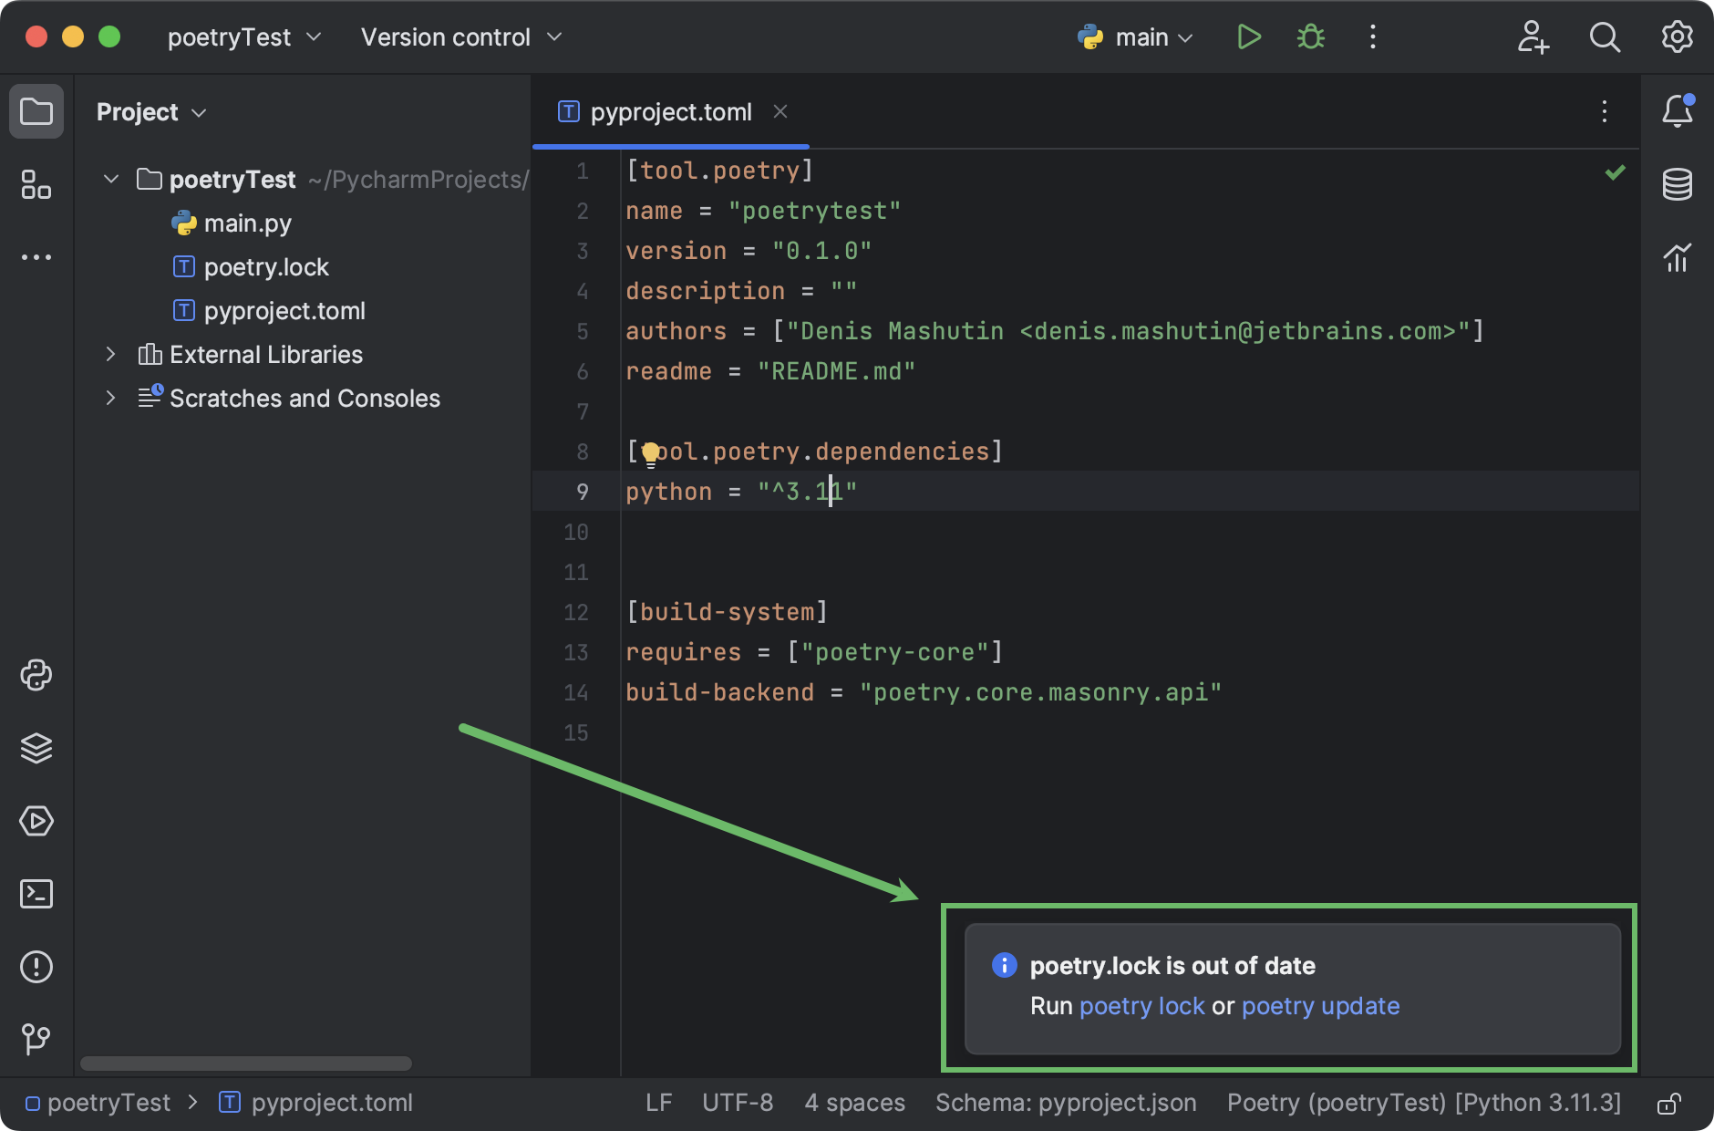Image resolution: width=1714 pixels, height=1131 pixels.
Task: Open the Terminal tool window
Action: [36, 894]
